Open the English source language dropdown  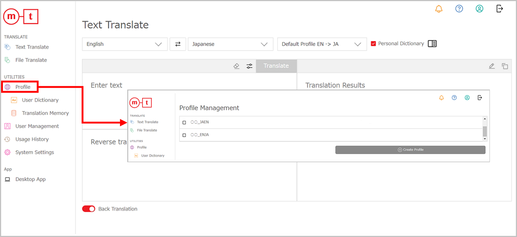125,44
